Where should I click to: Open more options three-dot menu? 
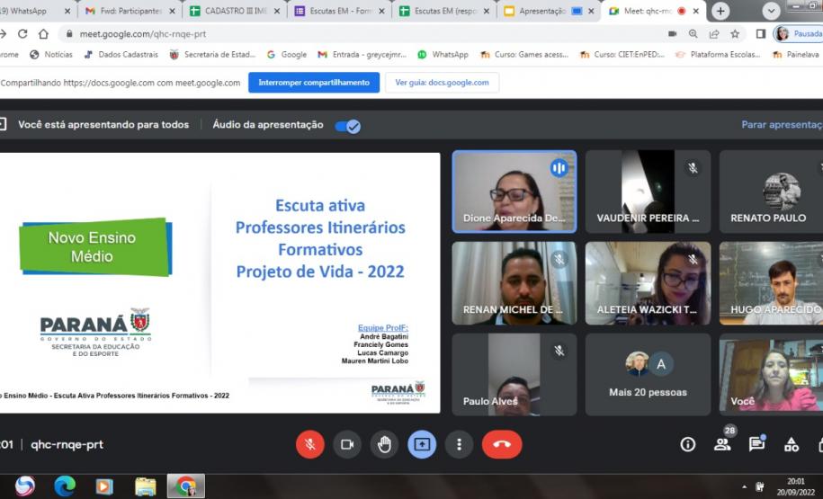pyautogui.click(x=460, y=444)
